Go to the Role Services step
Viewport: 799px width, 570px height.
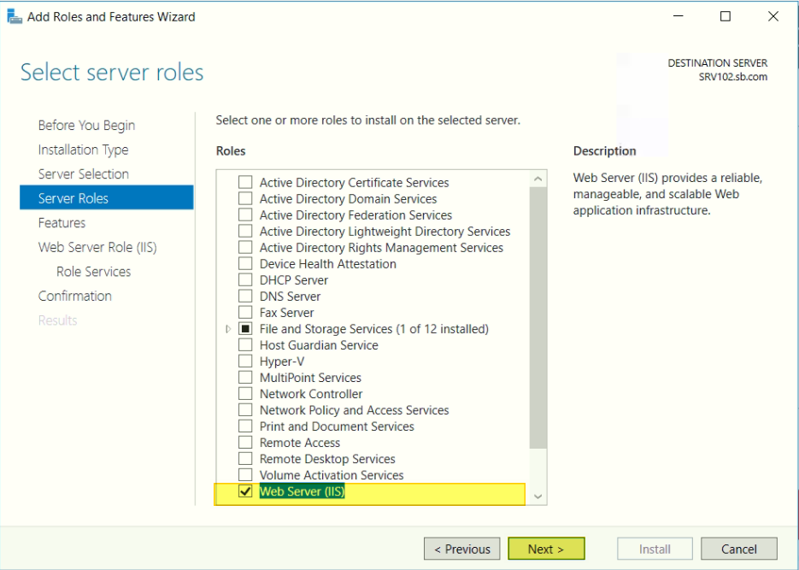pos(94,272)
